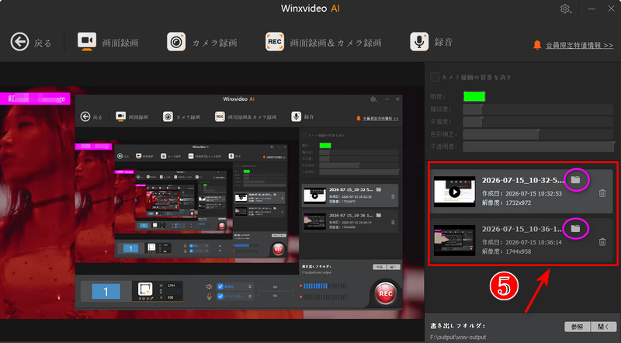
Task: Click 参照 to browse output folder
Action: coord(578,327)
